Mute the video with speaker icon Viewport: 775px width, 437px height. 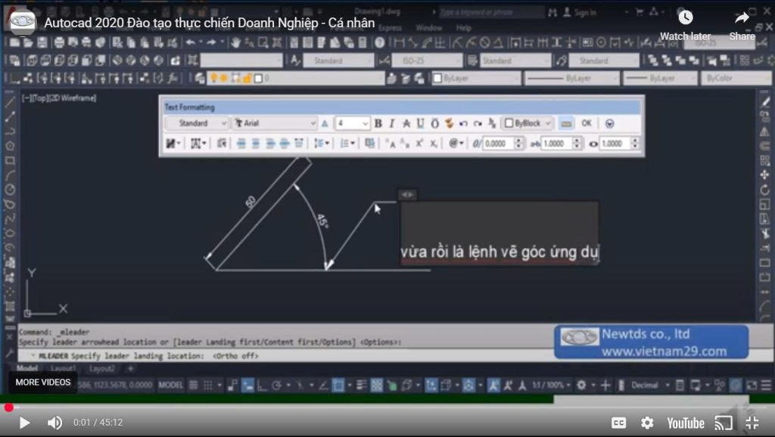pos(54,423)
